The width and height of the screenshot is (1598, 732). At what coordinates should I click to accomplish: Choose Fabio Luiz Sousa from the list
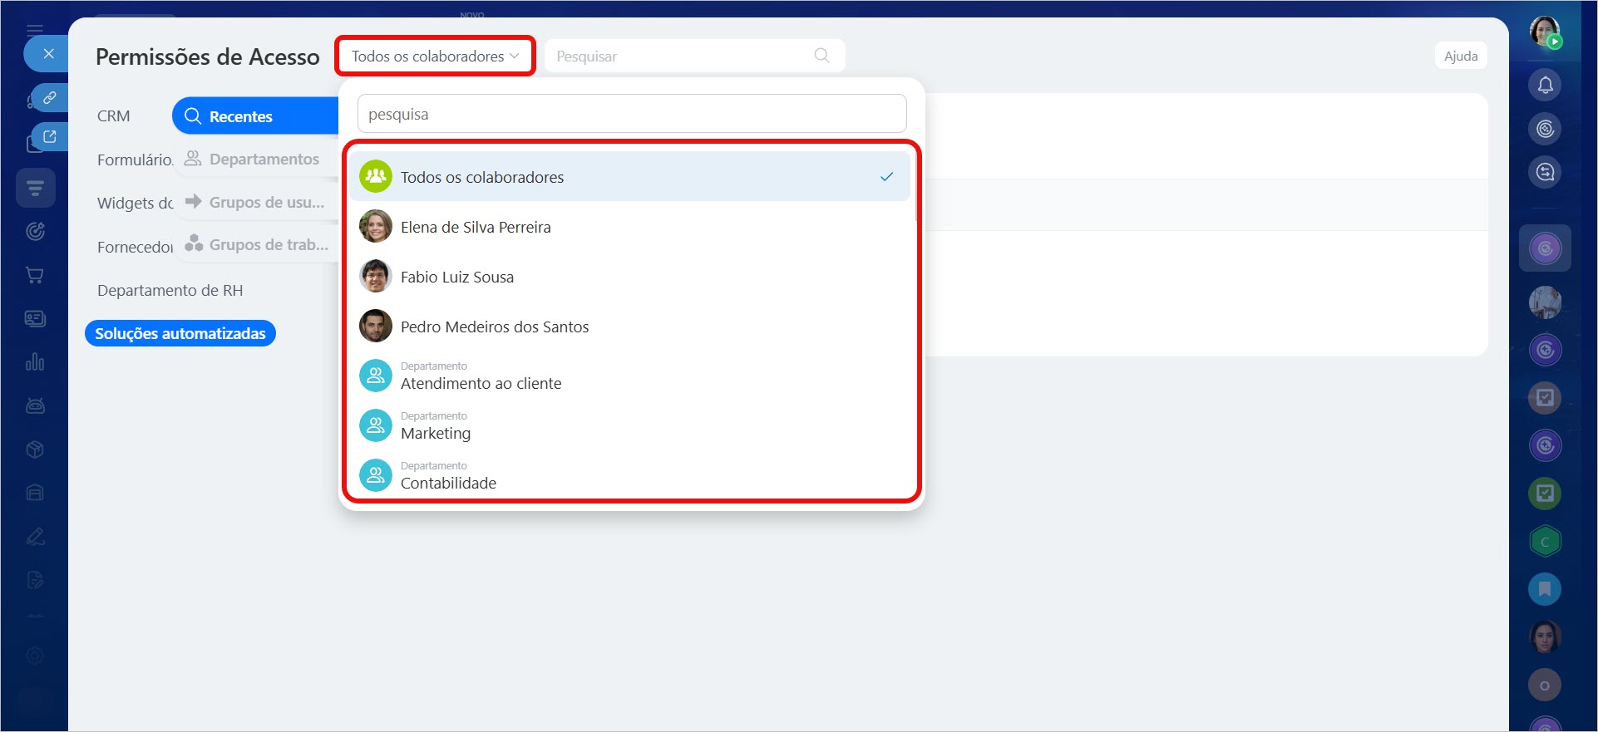pyautogui.click(x=456, y=278)
